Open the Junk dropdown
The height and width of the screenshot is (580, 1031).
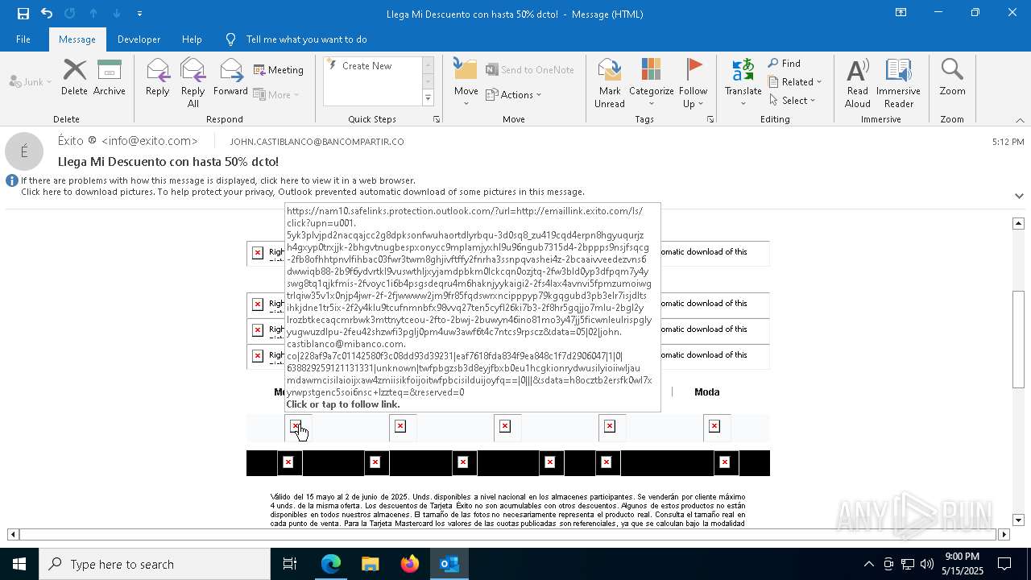(31, 82)
